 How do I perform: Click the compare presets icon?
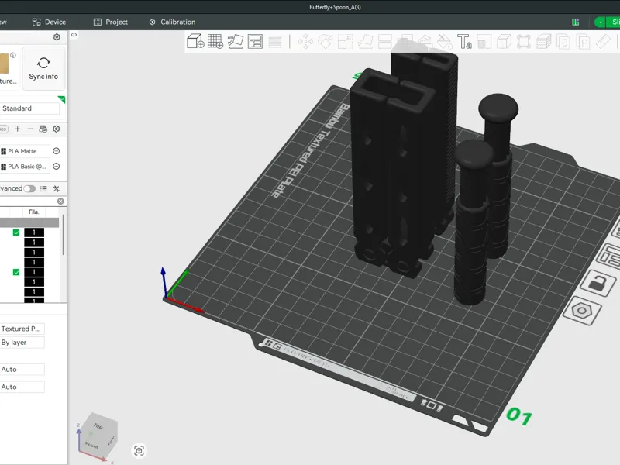pyautogui.click(x=56, y=188)
